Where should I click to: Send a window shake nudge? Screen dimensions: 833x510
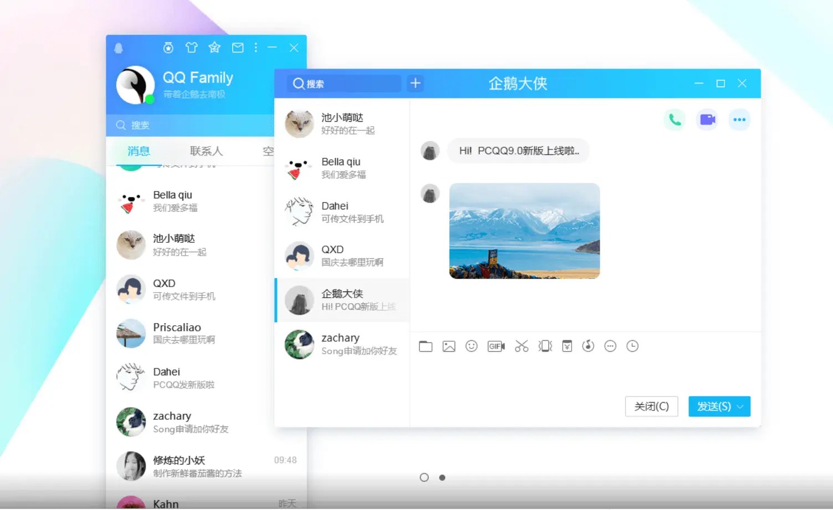click(545, 346)
